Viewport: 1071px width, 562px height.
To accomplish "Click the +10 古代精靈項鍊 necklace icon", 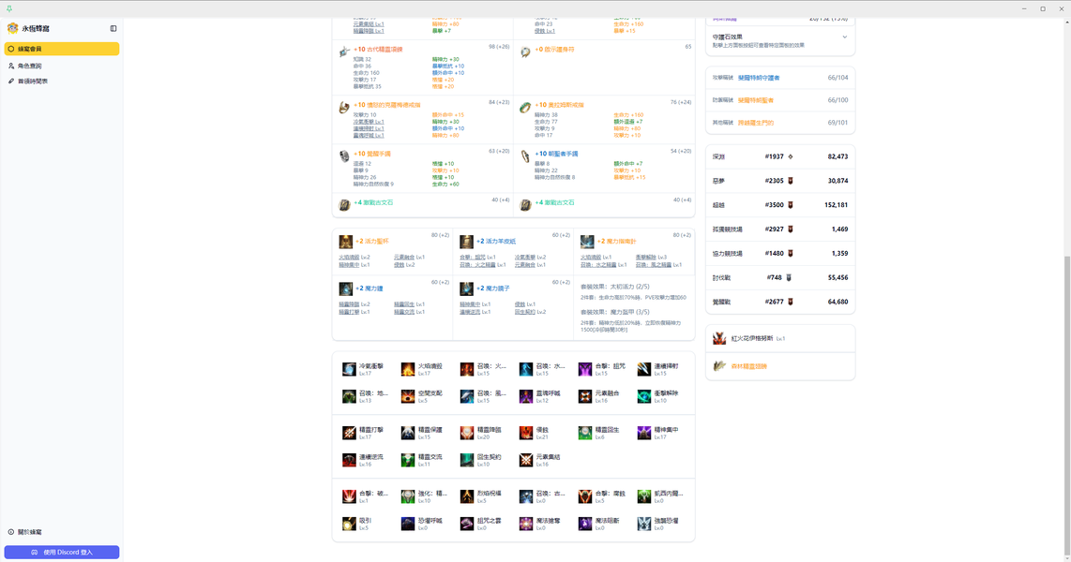I will point(344,52).
